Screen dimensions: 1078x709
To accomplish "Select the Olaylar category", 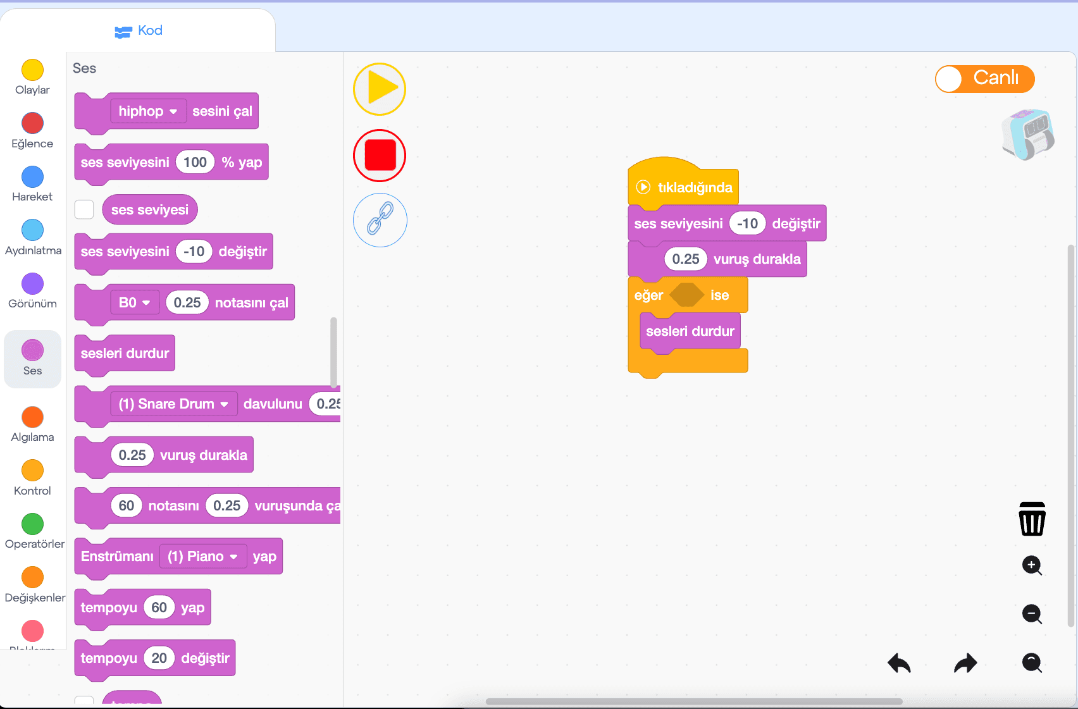I will tap(32, 77).
